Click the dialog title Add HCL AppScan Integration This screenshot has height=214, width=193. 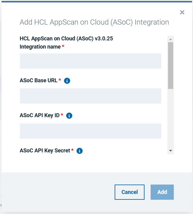point(94,22)
